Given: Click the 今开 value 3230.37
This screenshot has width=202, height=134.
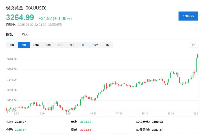Looking at the screenshot, I should point(20,130).
